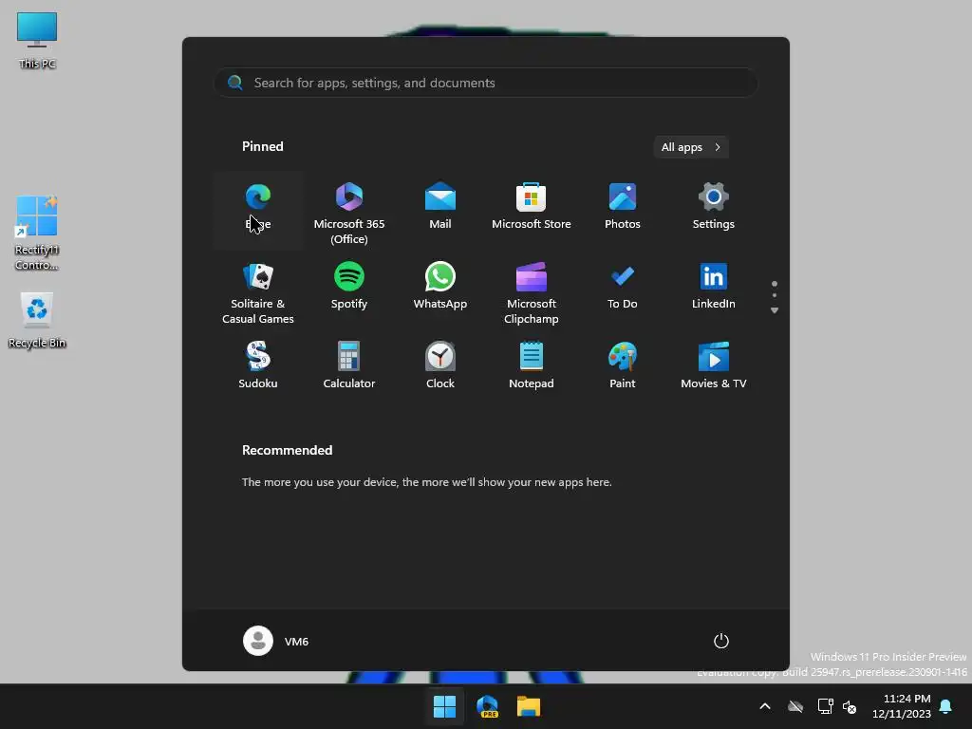Image resolution: width=972 pixels, height=729 pixels.
Task: Open Edge from the pinned apps
Action: (258, 210)
